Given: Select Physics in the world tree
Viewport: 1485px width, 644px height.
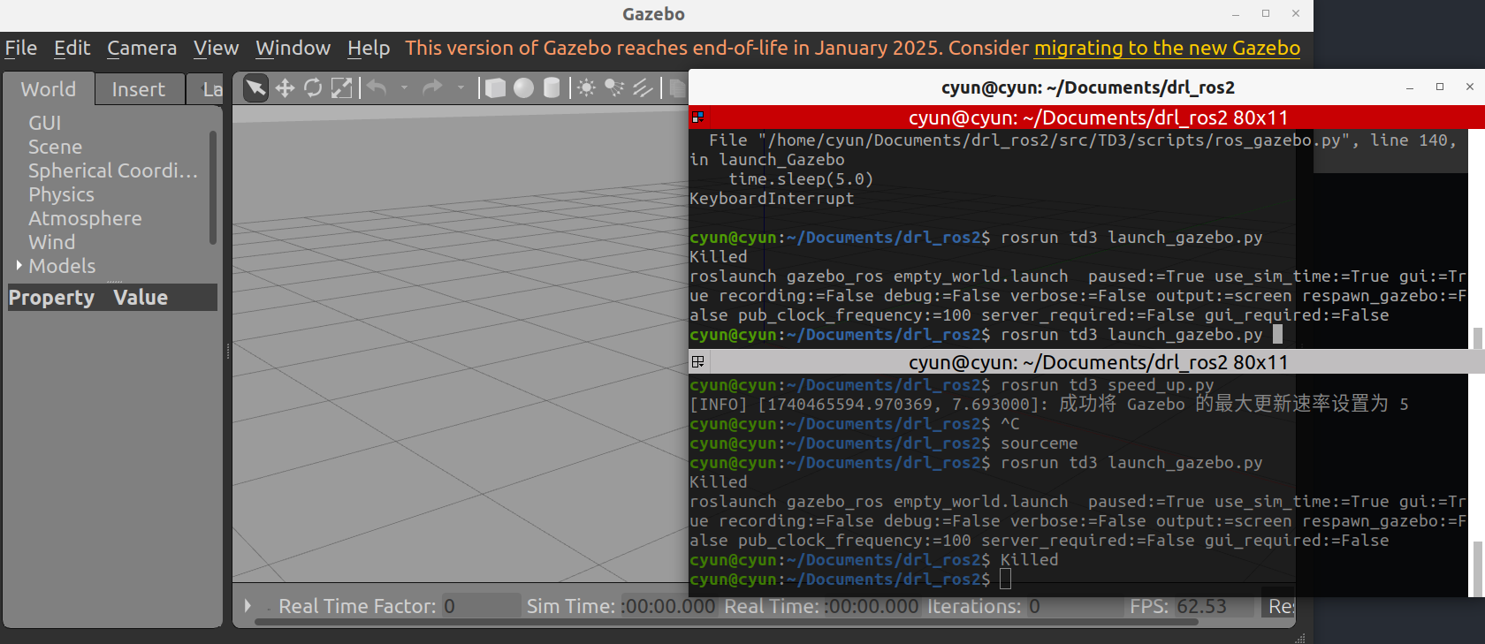Looking at the screenshot, I should (x=61, y=194).
